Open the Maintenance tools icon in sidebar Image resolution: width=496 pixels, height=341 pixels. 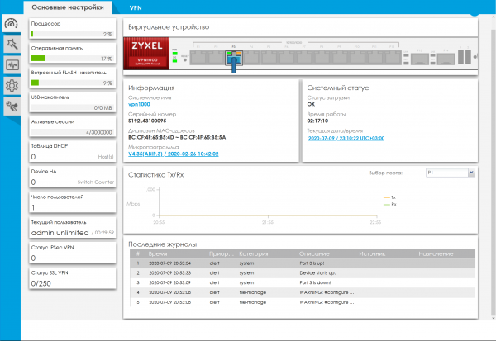pos(12,107)
